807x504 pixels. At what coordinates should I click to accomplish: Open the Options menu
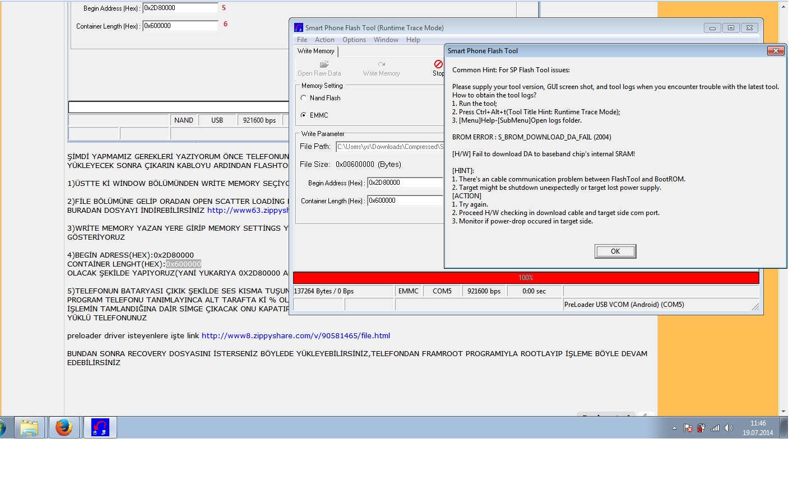tap(354, 40)
